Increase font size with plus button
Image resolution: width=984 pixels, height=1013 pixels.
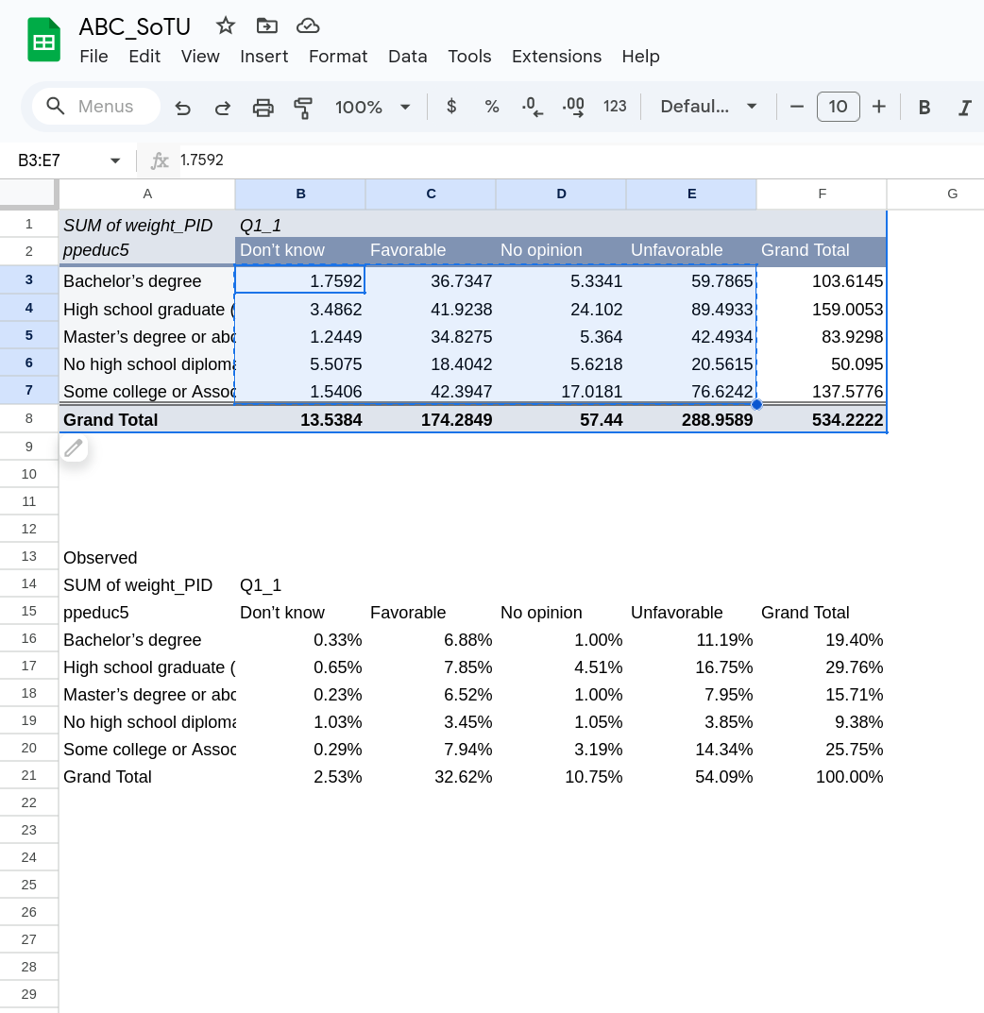pos(879,107)
